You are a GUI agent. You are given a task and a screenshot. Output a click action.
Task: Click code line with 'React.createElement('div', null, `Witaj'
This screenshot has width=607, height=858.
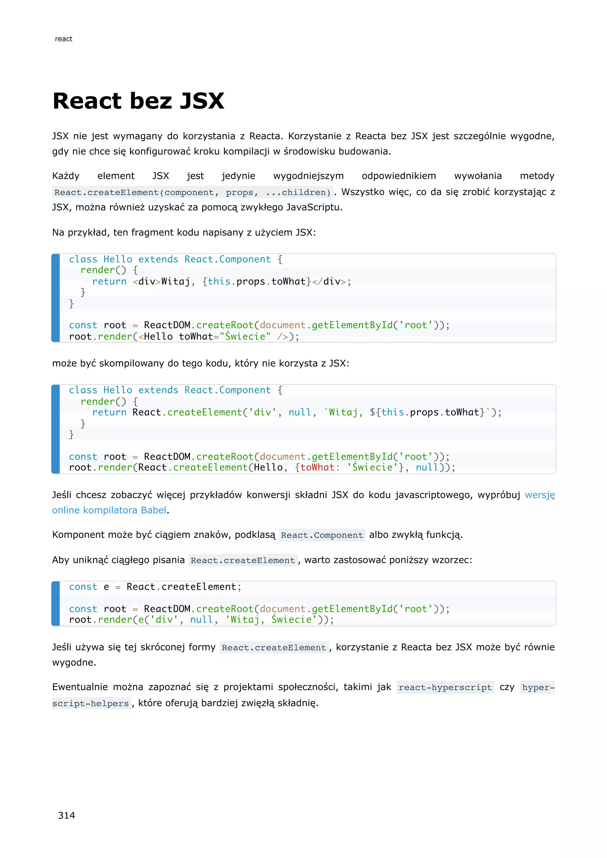coord(297,412)
